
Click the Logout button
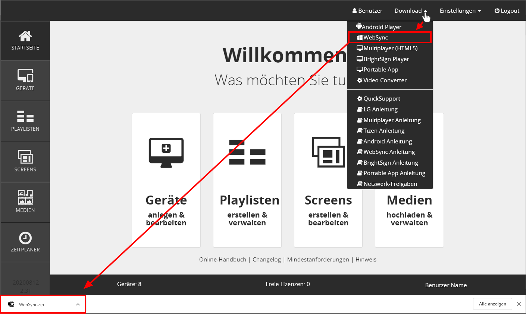[507, 11]
